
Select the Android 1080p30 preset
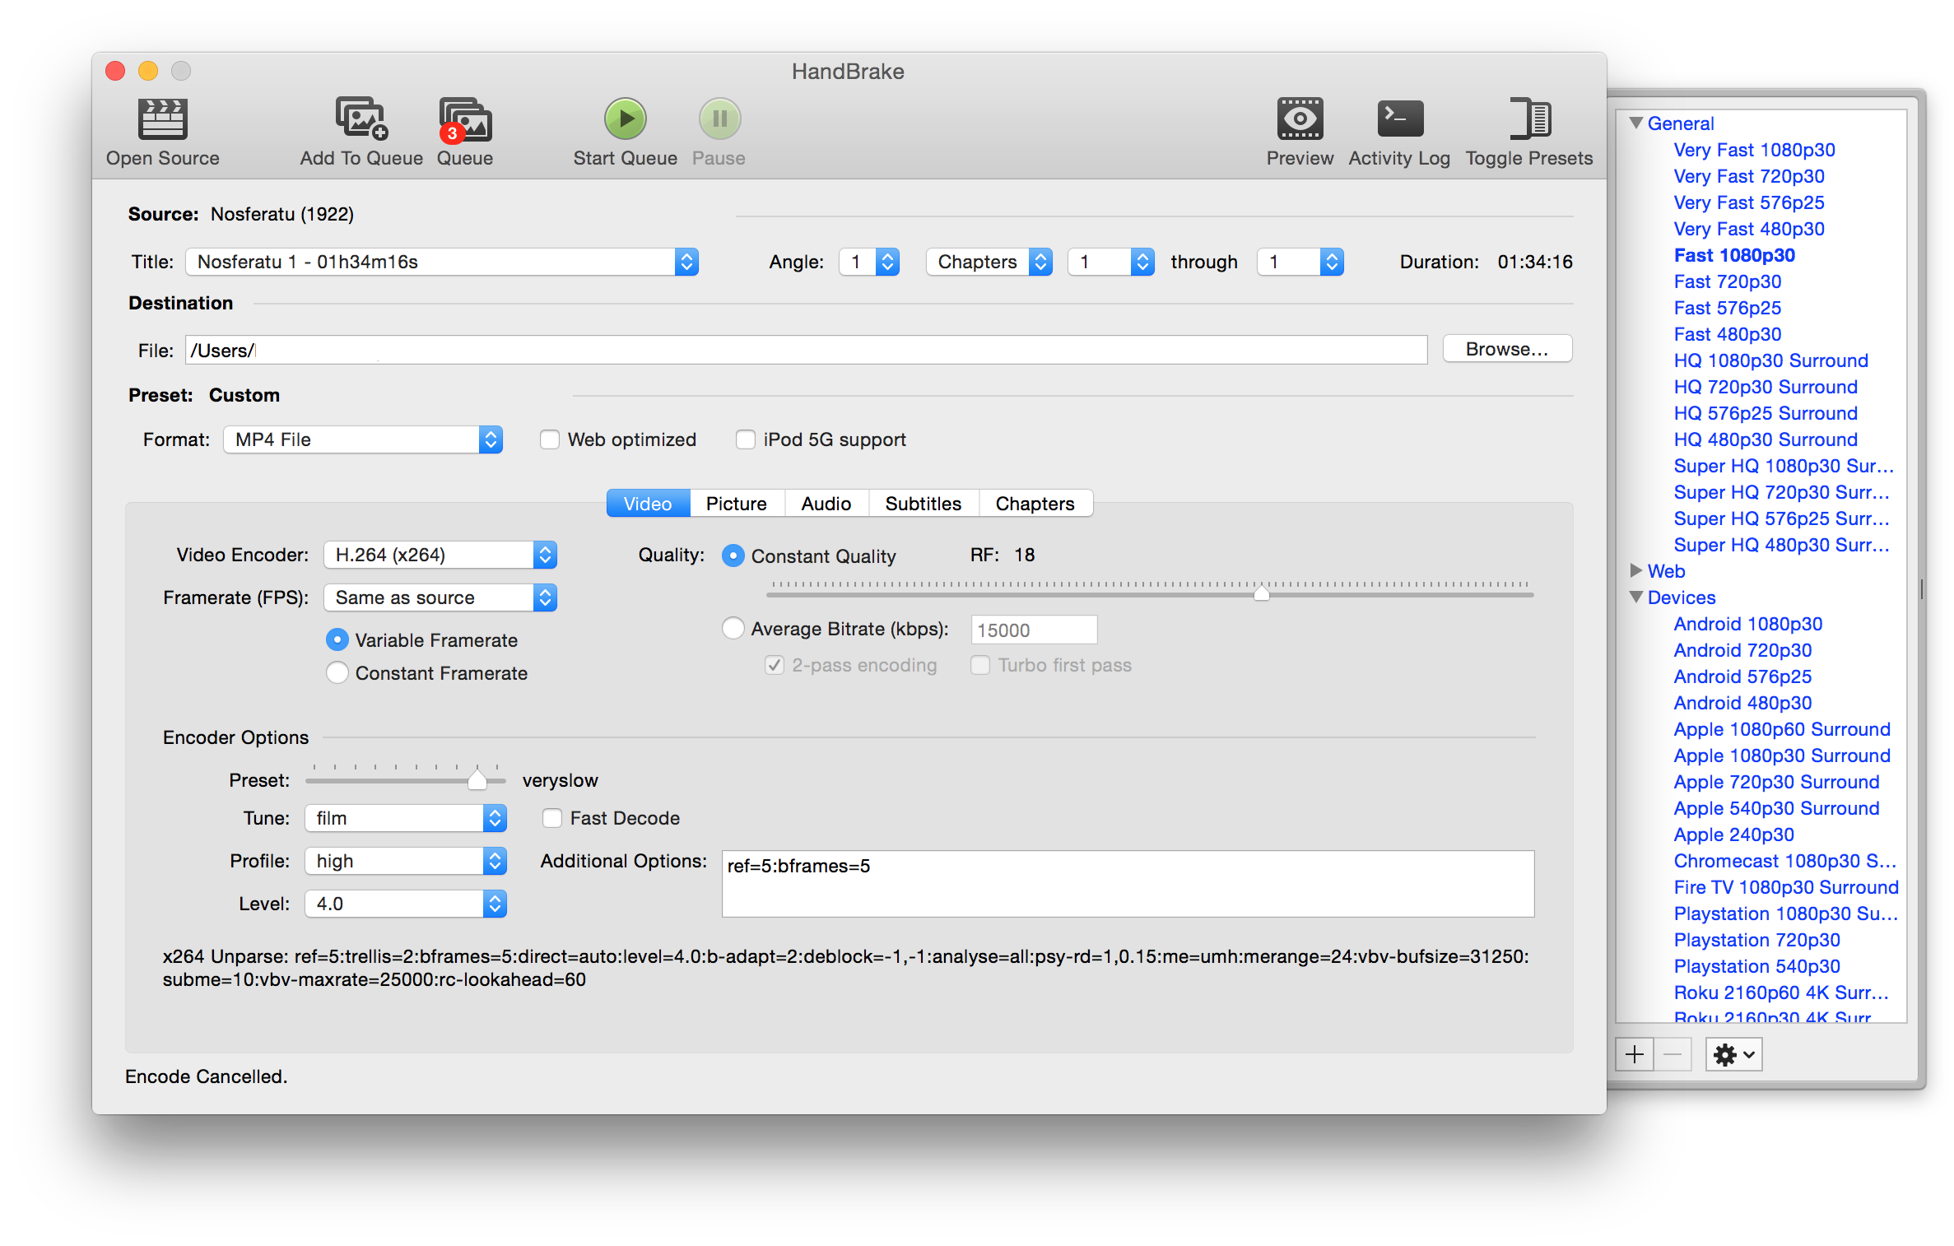coord(1747,624)
